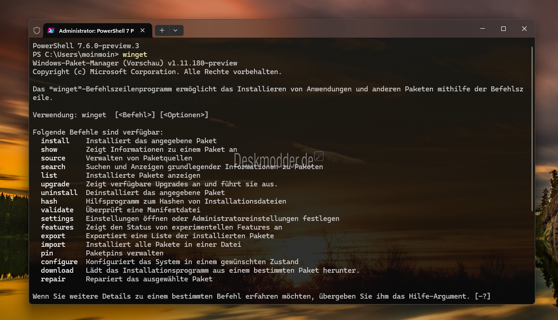Click the 'pin' command name
The image size is (558, 320).
(47, 253)
